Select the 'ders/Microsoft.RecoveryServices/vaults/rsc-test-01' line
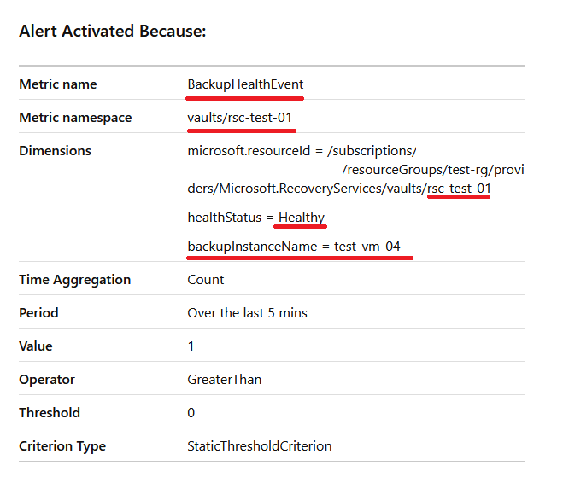The height and width of the screenshot is (477, 563). [339, 189]
